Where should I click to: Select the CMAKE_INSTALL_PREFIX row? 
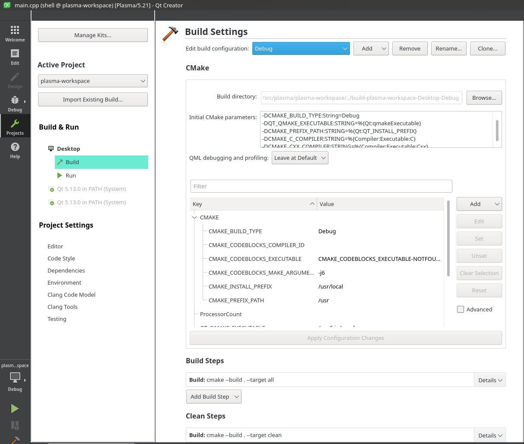point(317,286)
